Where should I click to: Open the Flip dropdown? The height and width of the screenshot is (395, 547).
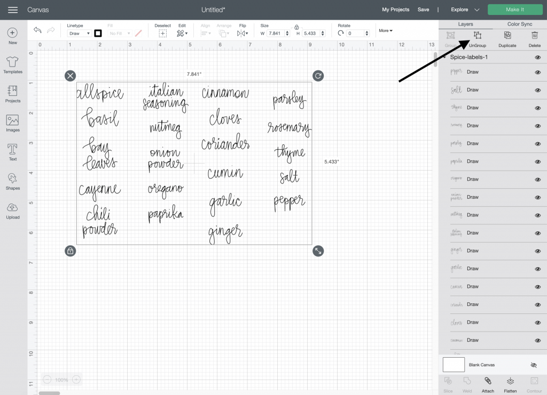tap(243, 34)
